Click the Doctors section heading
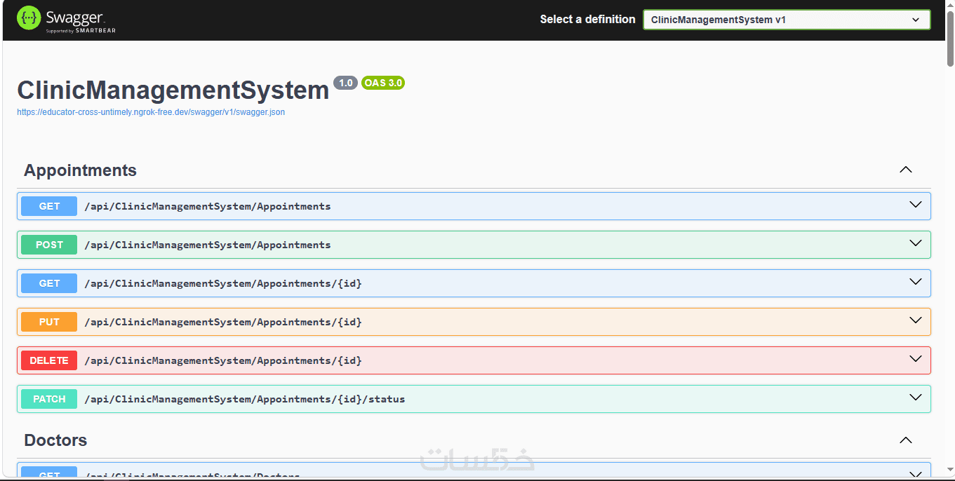The image size is (955, 481). pos(55,440)
